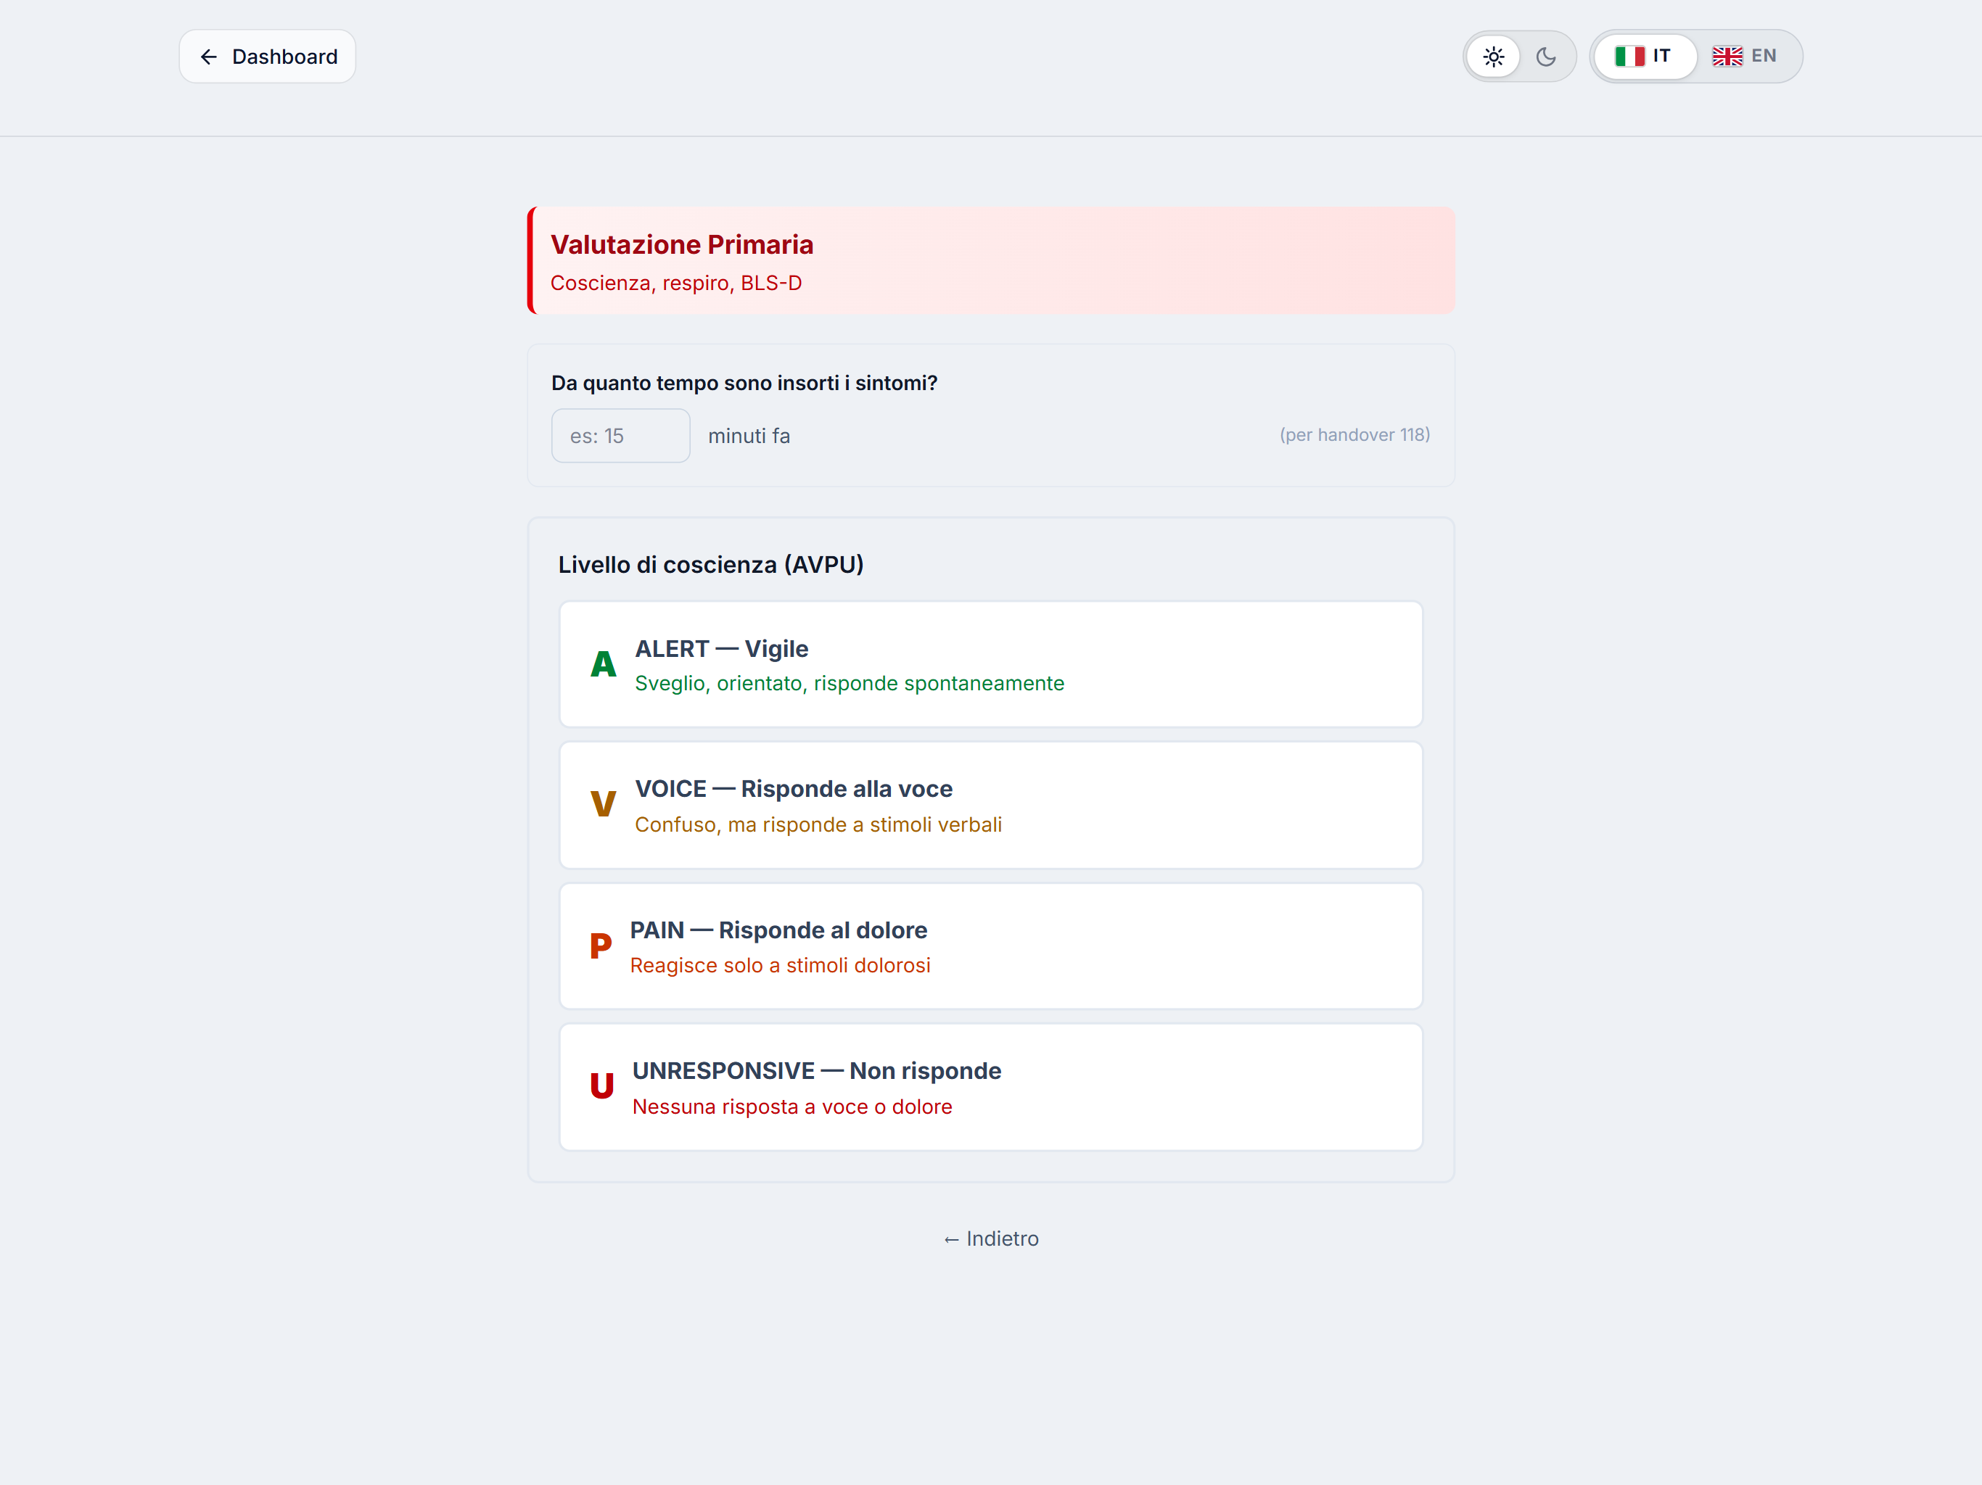
Task: Choose VOICE — Risponde alla voce option
Action: coord(990,805)
